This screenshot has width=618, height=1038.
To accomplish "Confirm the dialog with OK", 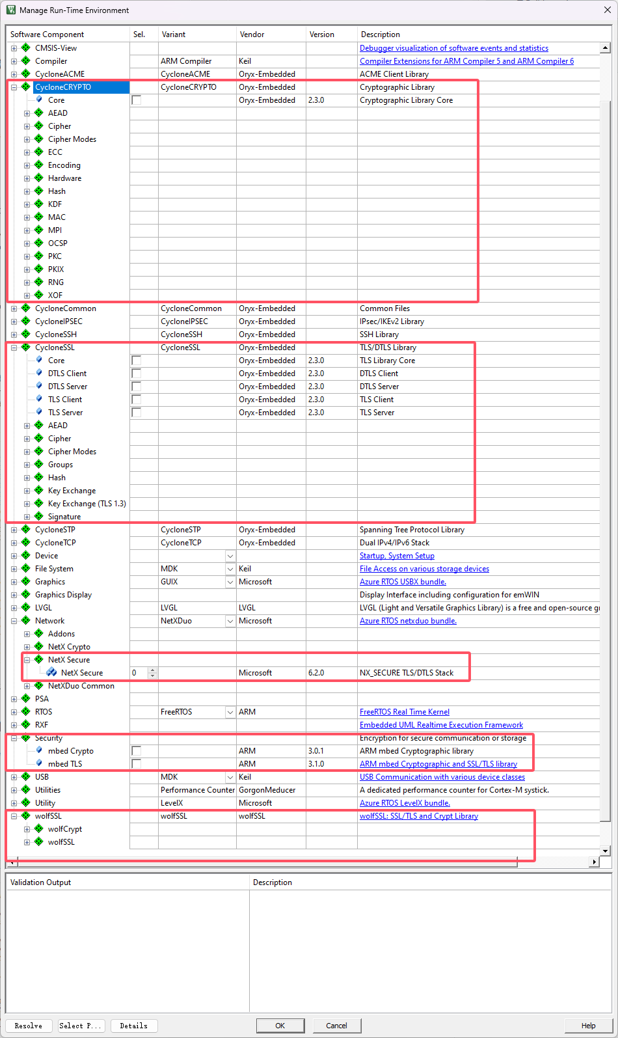I will [x=280, y=1026].
